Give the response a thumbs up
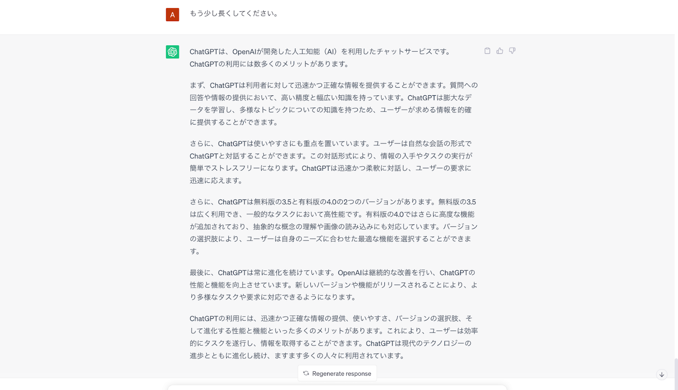This screenshot has width=678, height=390. click(500, 51)
